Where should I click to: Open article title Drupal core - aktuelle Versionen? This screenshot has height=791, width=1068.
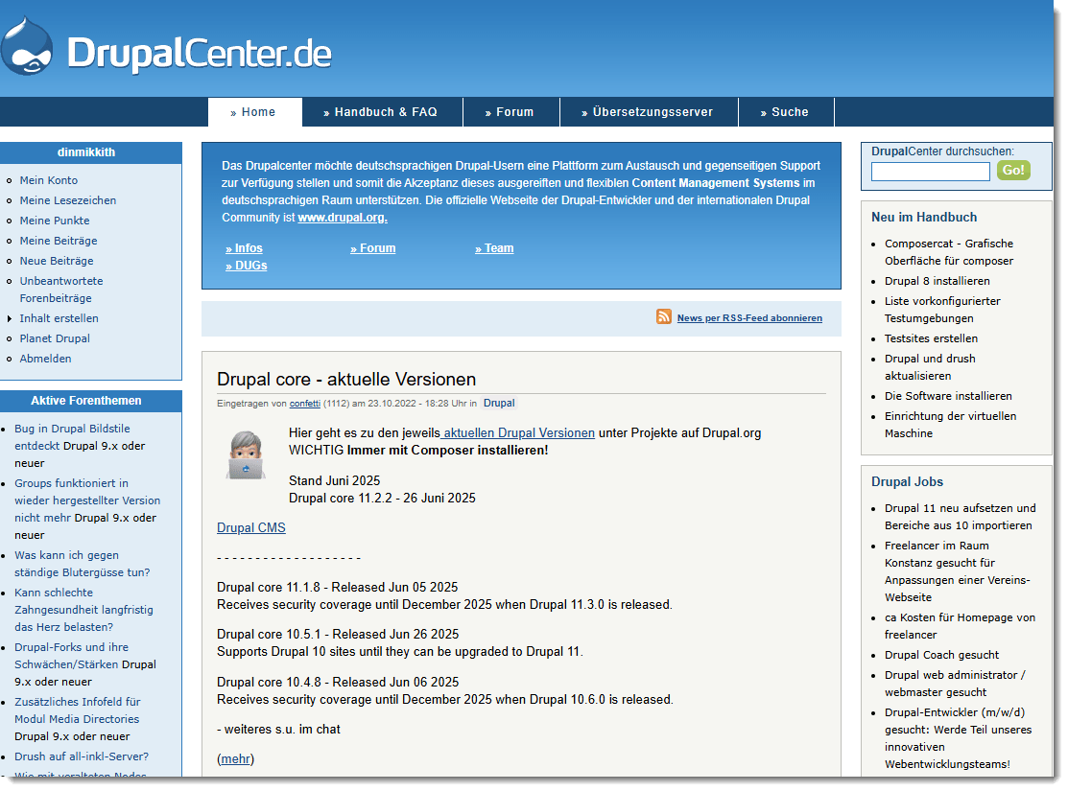coord(346,379)
